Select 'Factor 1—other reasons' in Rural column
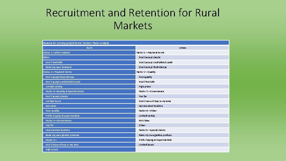 [89, 52]
